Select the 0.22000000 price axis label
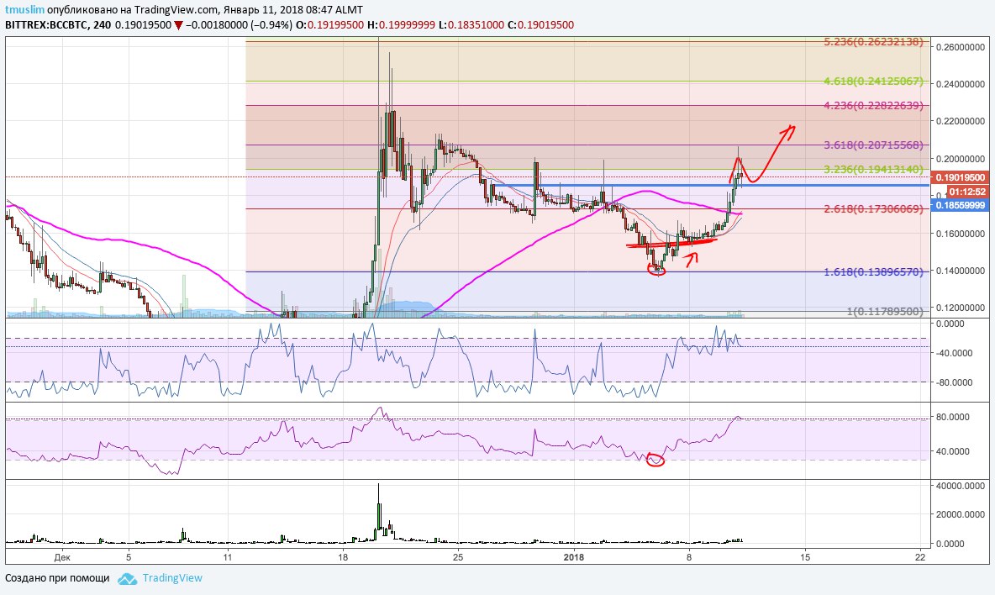Image resolution: width=995 pixels, height=595 pixels. 960,121
